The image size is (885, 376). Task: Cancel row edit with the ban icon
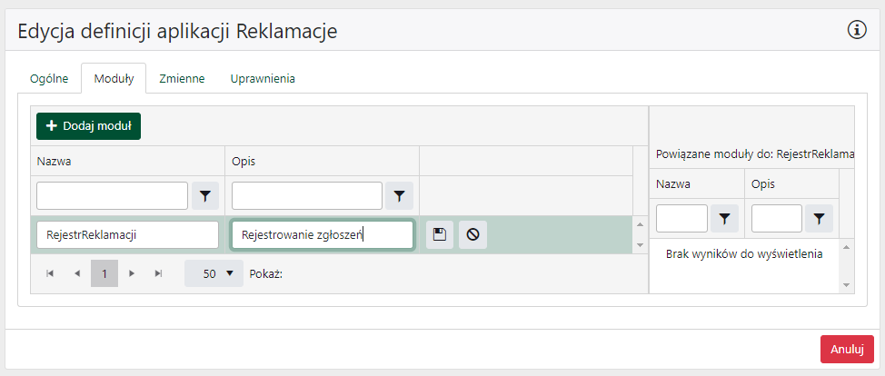[x=472, y=234]
